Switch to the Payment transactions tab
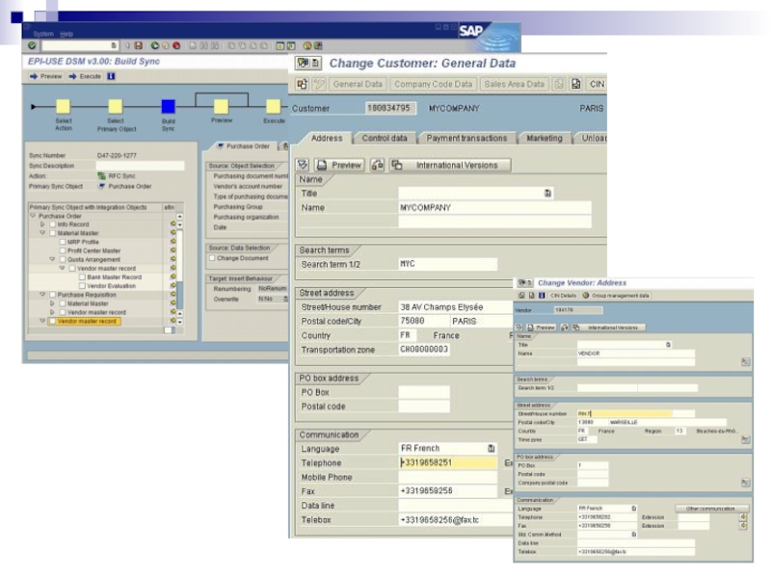Screen dimensions: 771x578 pos(466,138)
